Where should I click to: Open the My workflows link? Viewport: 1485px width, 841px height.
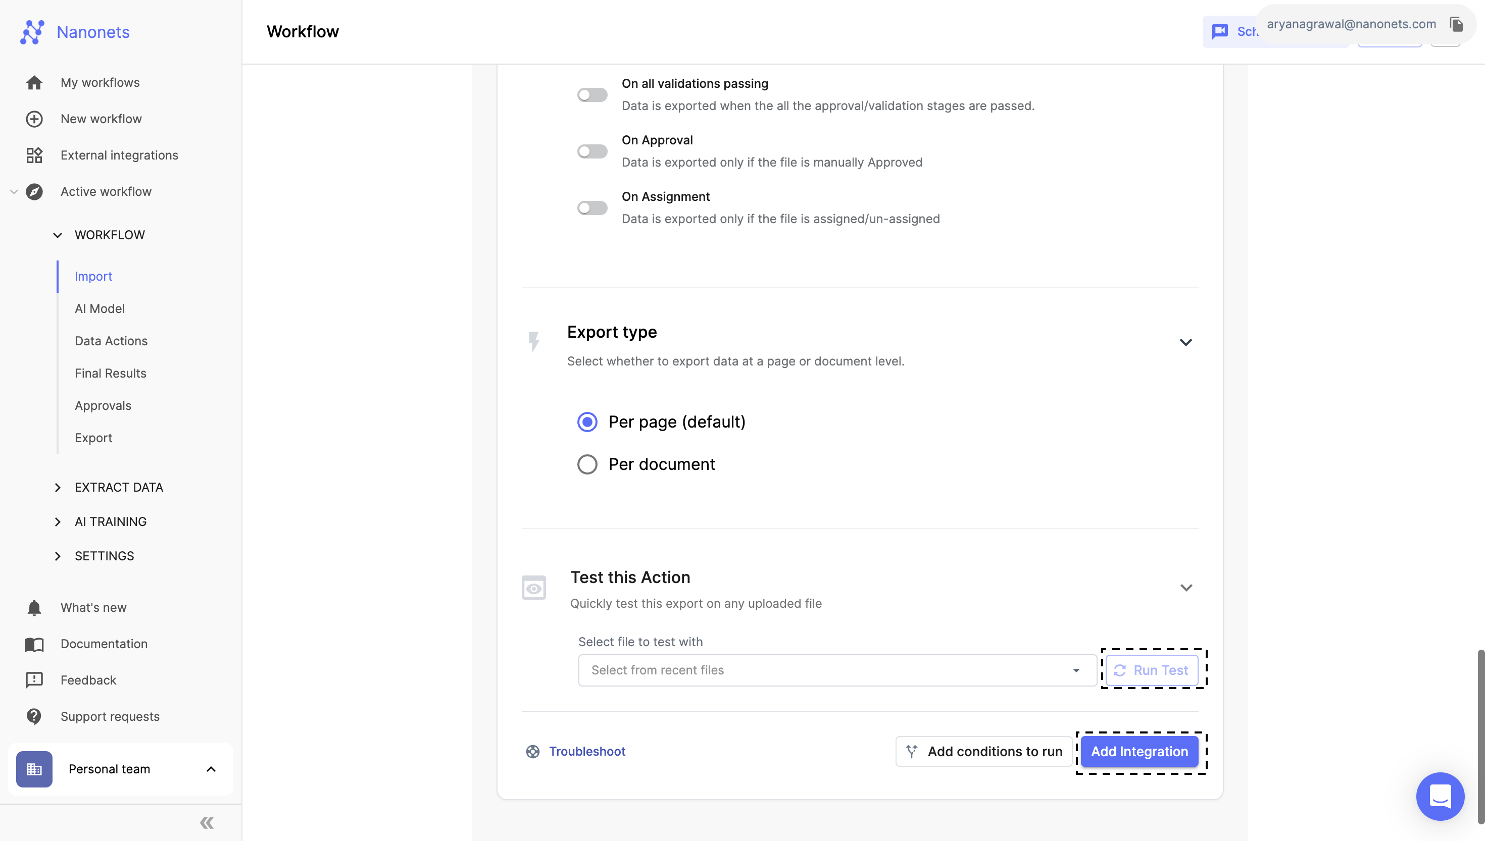100,83
